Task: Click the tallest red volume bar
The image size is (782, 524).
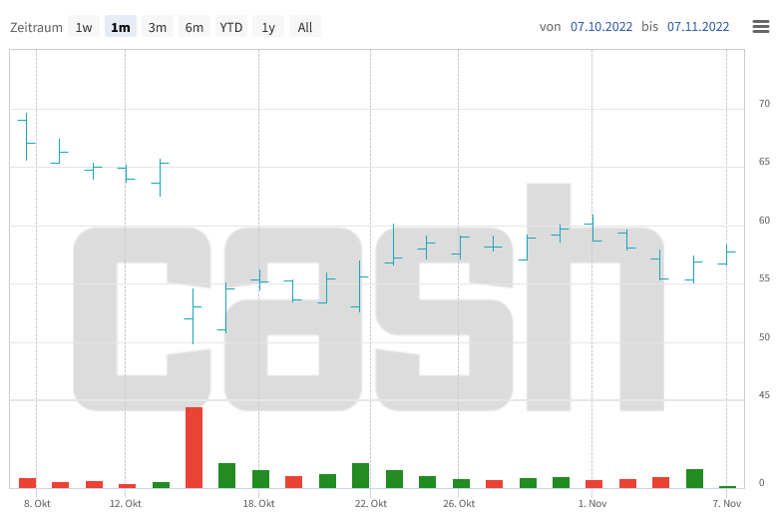Action: coord(194,447)
